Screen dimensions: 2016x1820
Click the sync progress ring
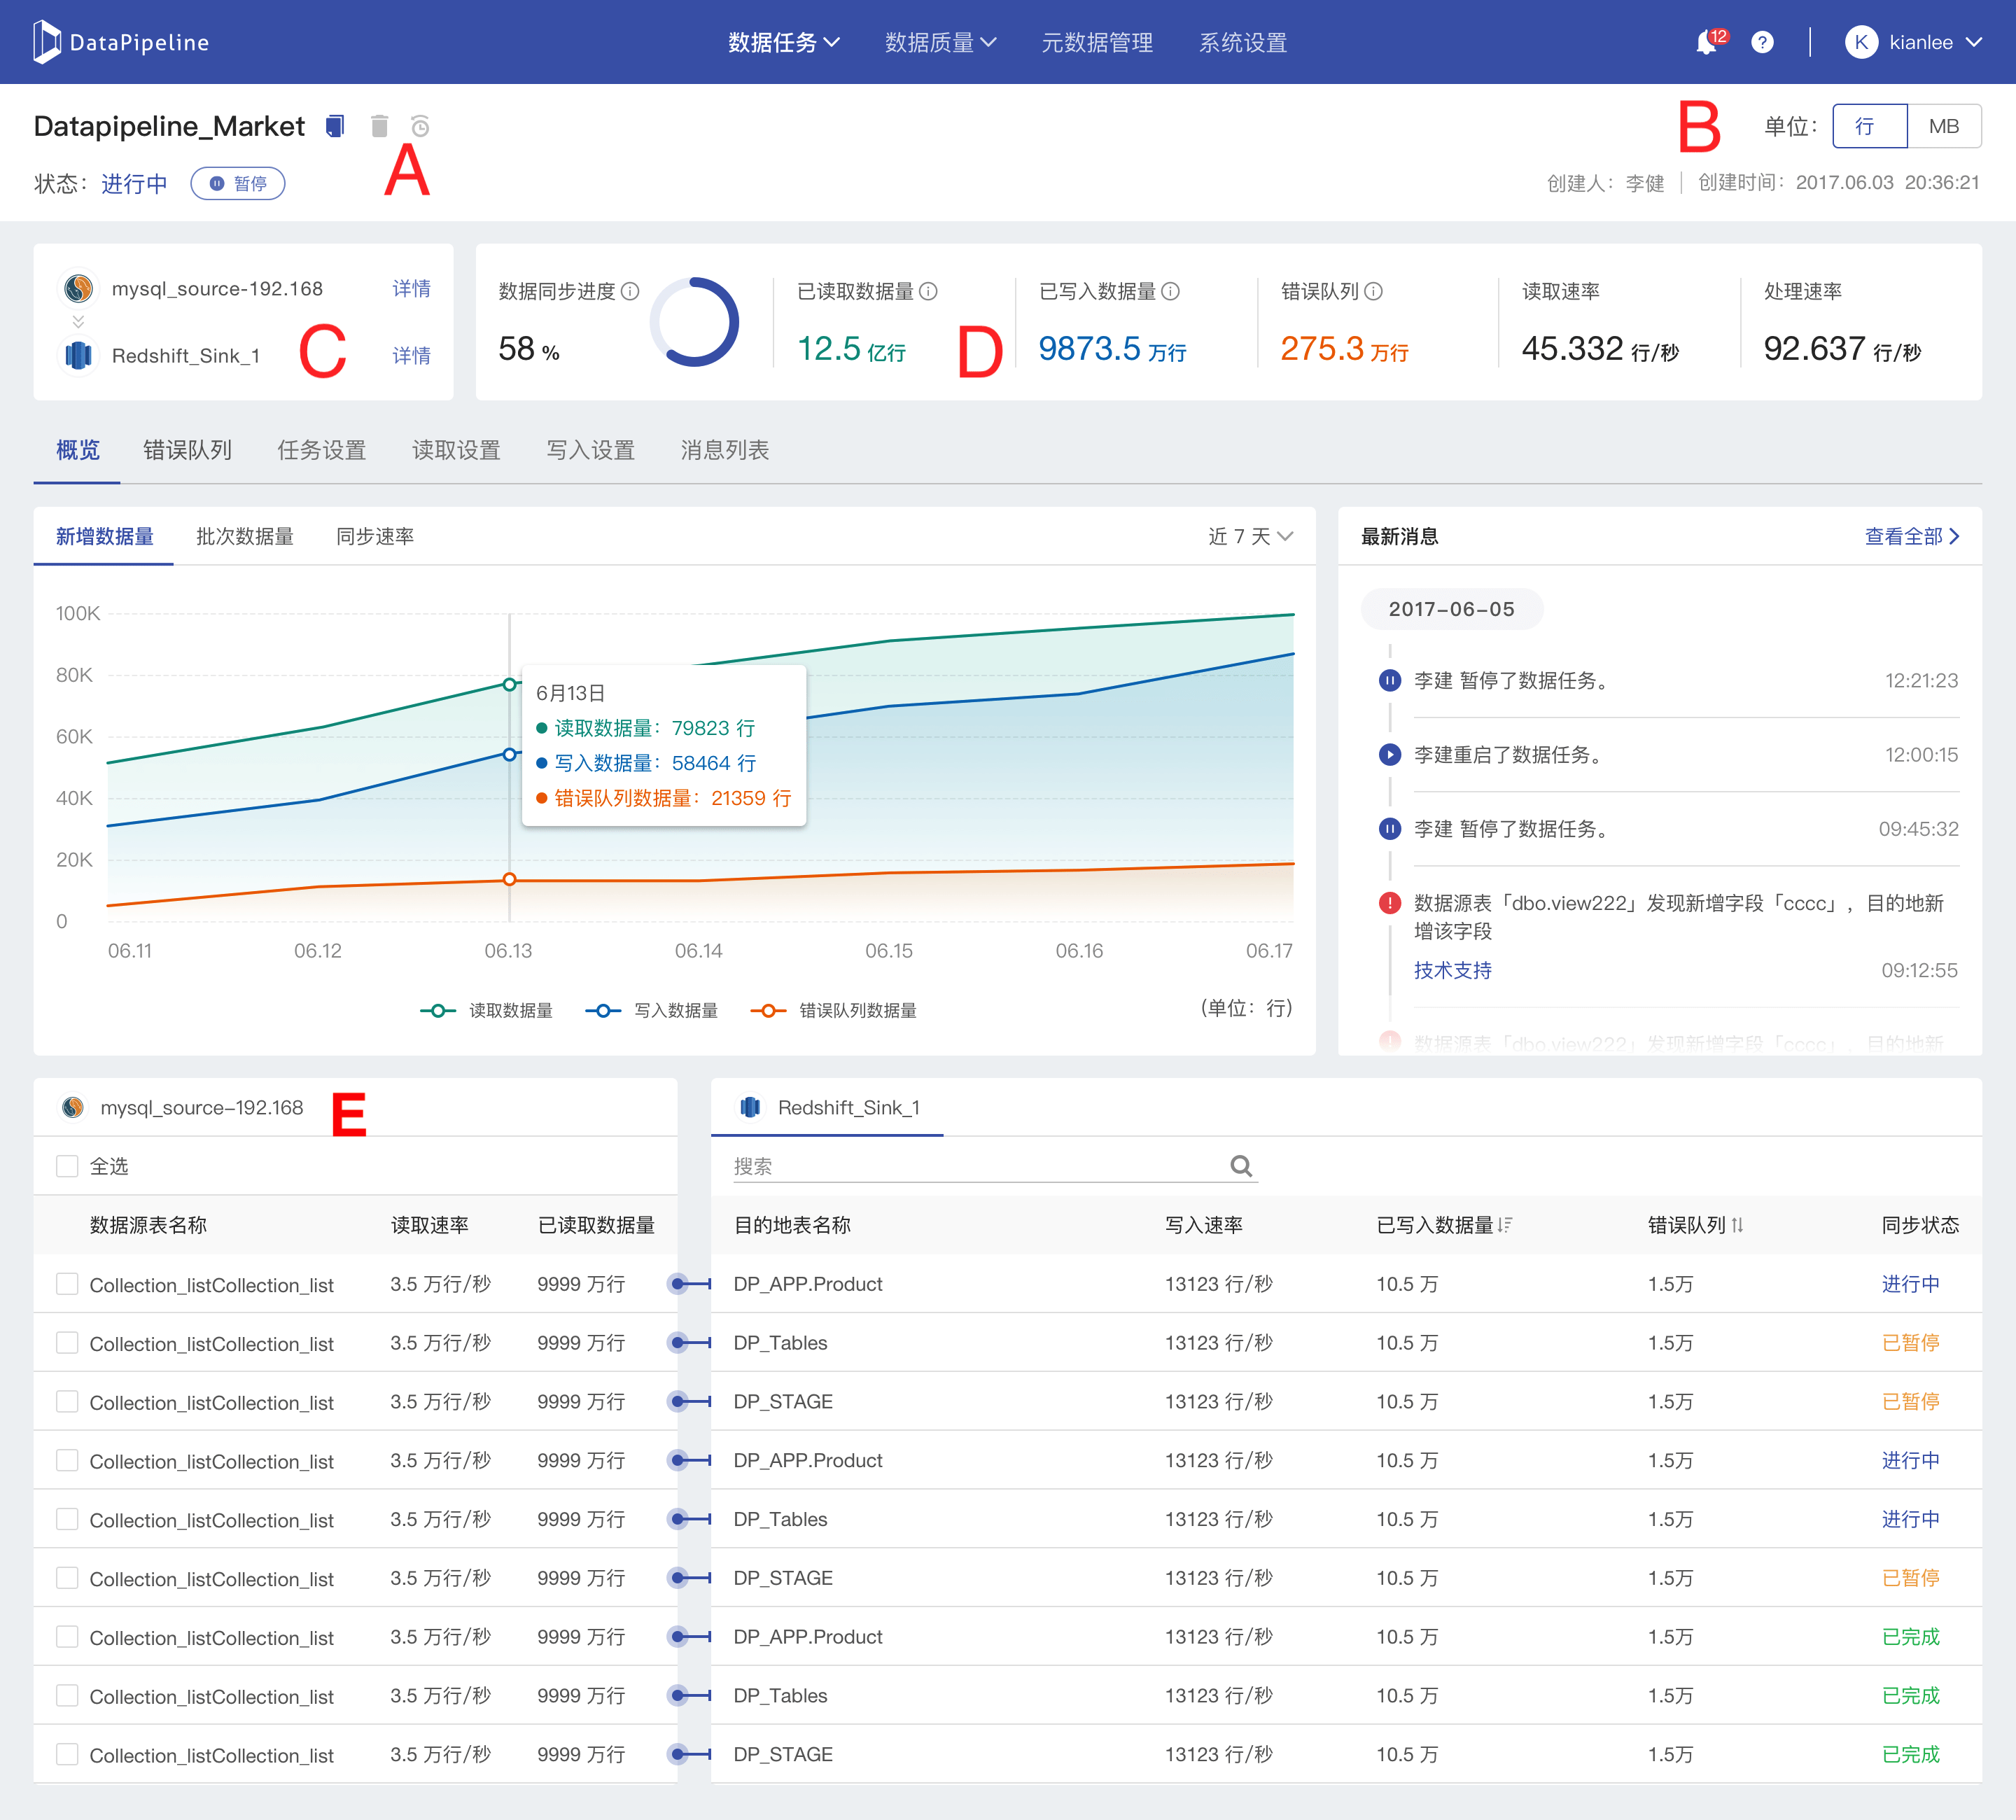694,322
